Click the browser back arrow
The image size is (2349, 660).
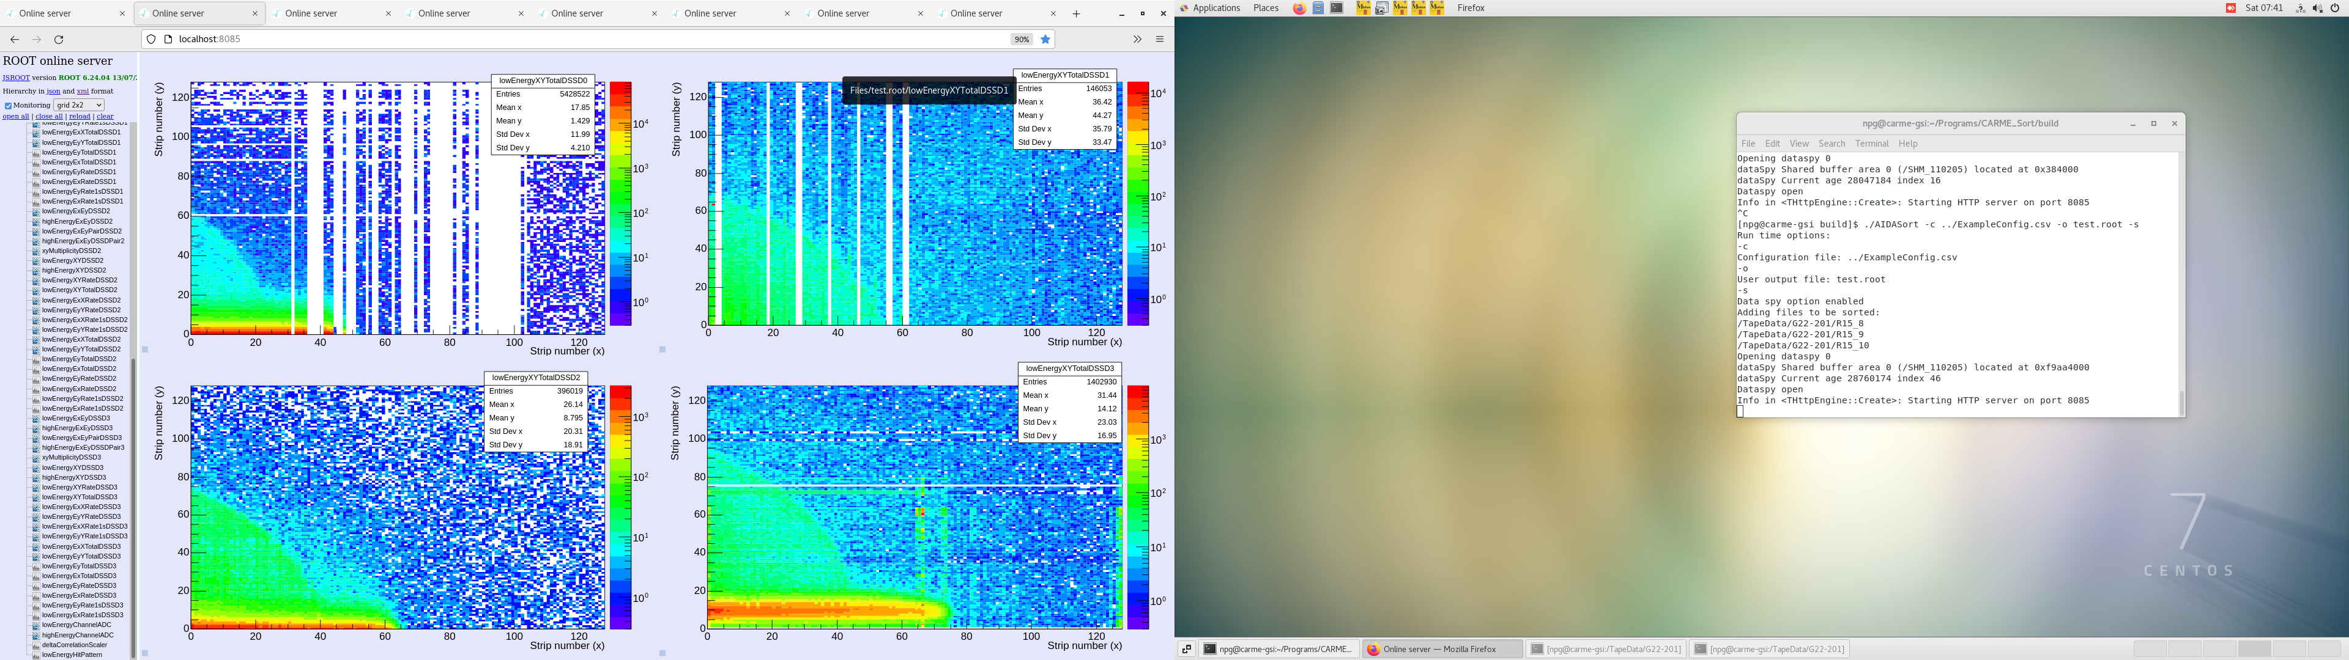pyautogui.click(x=15, y=39)
